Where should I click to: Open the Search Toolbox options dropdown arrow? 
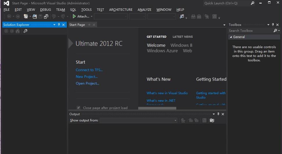(279, 31)
